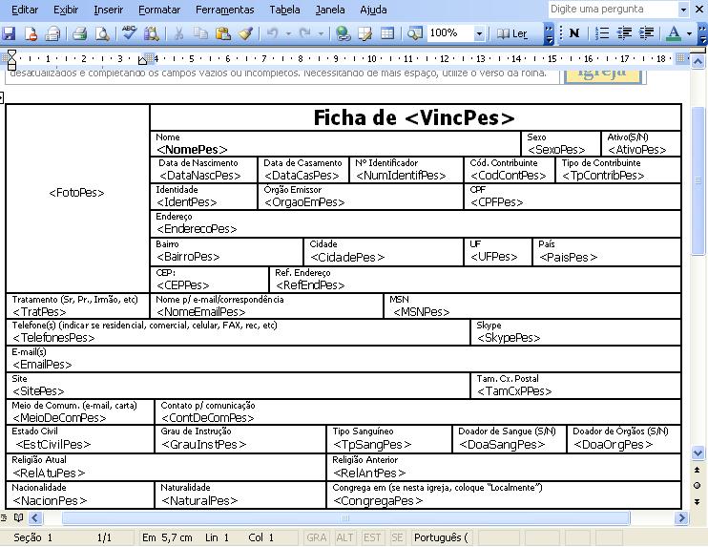Open the Ferramentas menu
Viewport: 708px width, 547px height.
pyautogui.click(x=225, y=10)
